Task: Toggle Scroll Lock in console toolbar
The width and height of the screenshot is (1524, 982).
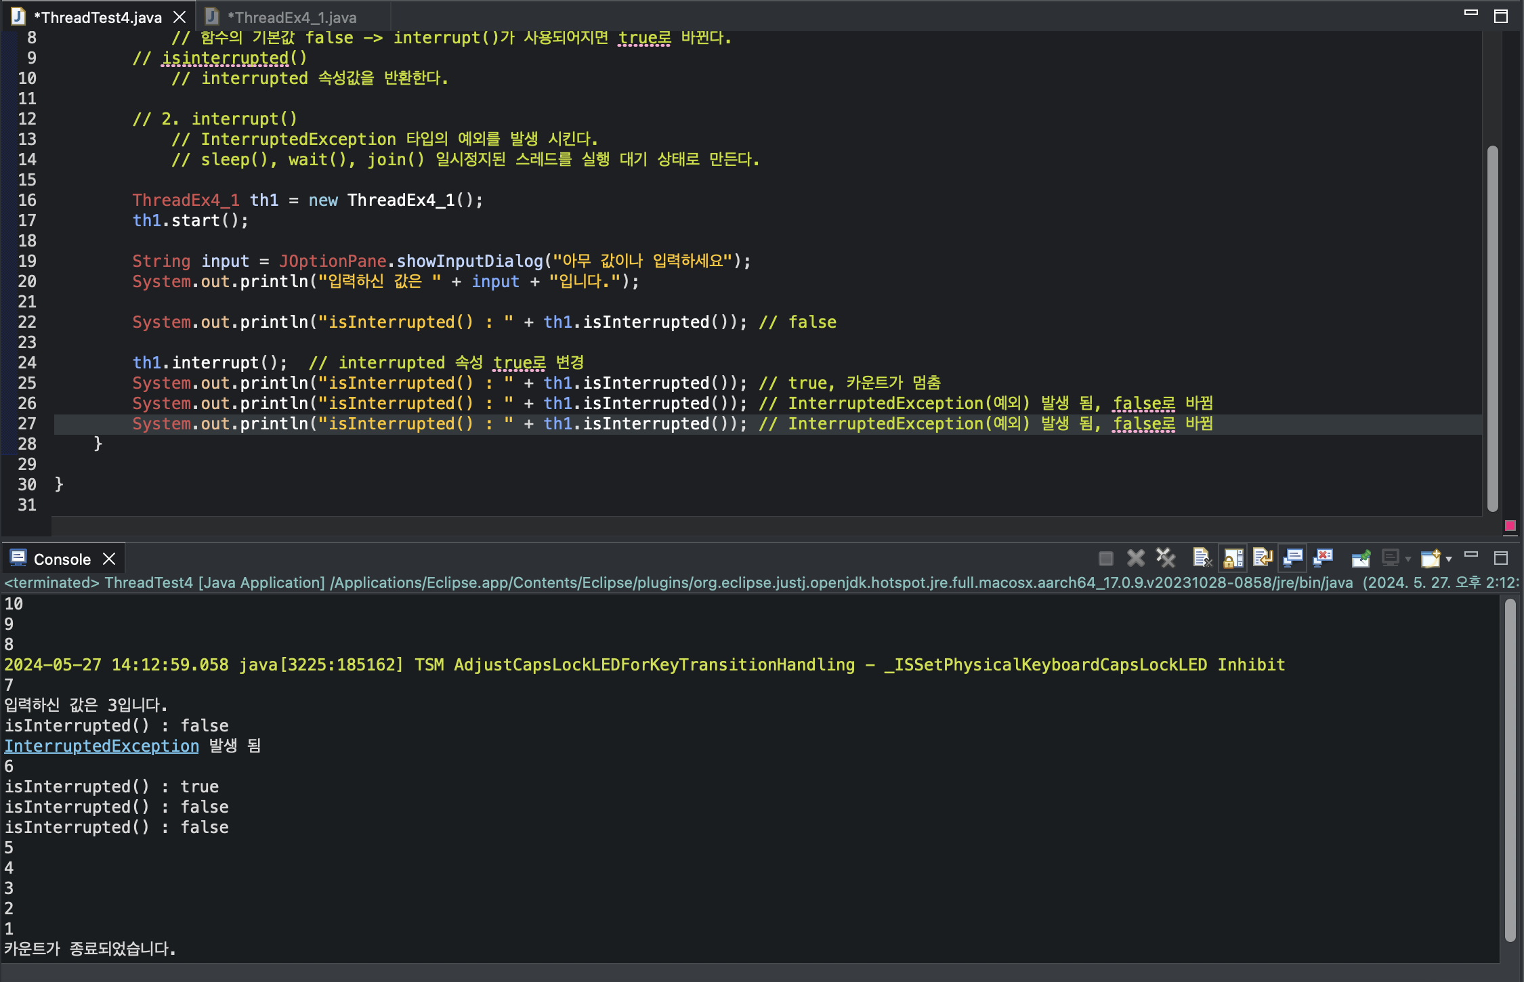Action: click(1233, 558)
